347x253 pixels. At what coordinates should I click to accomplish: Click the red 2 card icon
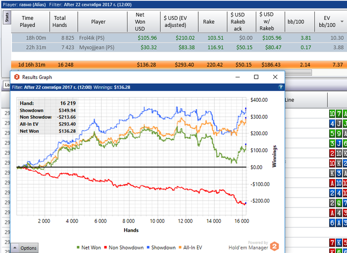(332, 153)
